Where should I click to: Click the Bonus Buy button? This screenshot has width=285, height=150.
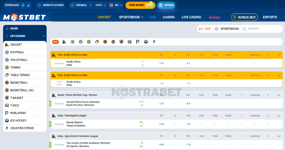244,17
